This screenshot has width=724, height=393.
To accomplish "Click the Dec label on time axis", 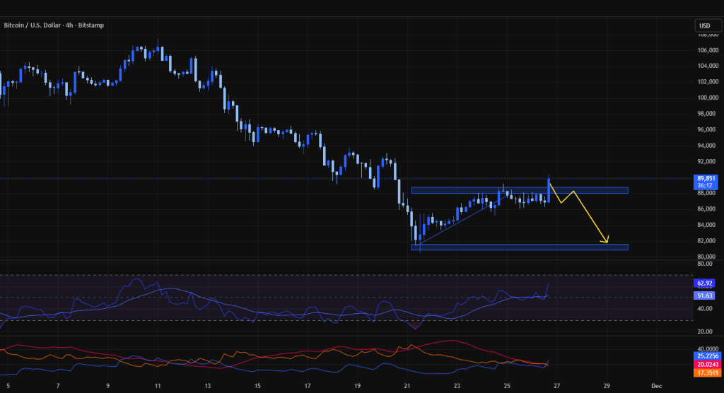I will (656, 386).
